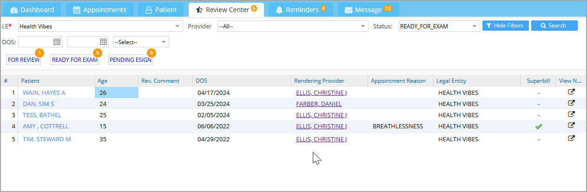This screenshot has width=587, height=192.
Task: Open View Note icon for AMY, COTTRELL
Action: point(572,126)
